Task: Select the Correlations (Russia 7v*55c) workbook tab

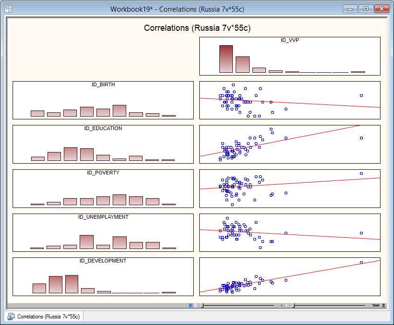Action: (44, 317)
